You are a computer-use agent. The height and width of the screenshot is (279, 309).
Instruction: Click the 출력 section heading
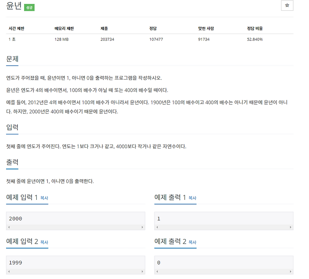[x=12, y=162]
